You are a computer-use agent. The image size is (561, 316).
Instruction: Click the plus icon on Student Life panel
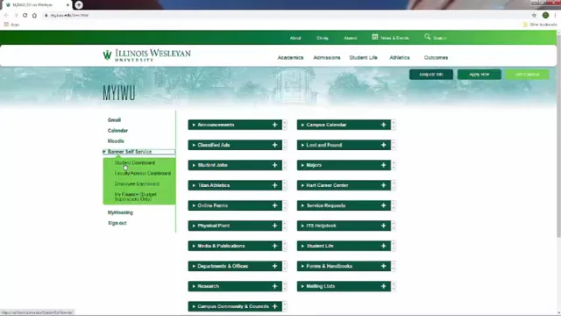(x=384, y=246)
